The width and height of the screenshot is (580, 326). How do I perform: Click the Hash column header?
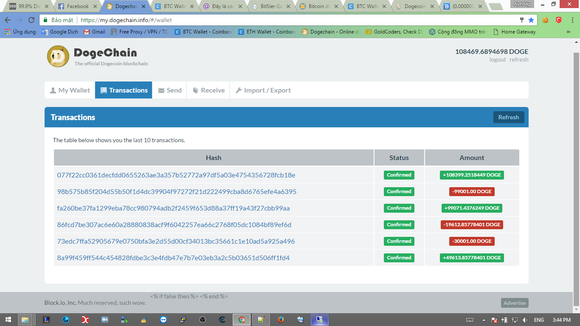coord(214,157)
